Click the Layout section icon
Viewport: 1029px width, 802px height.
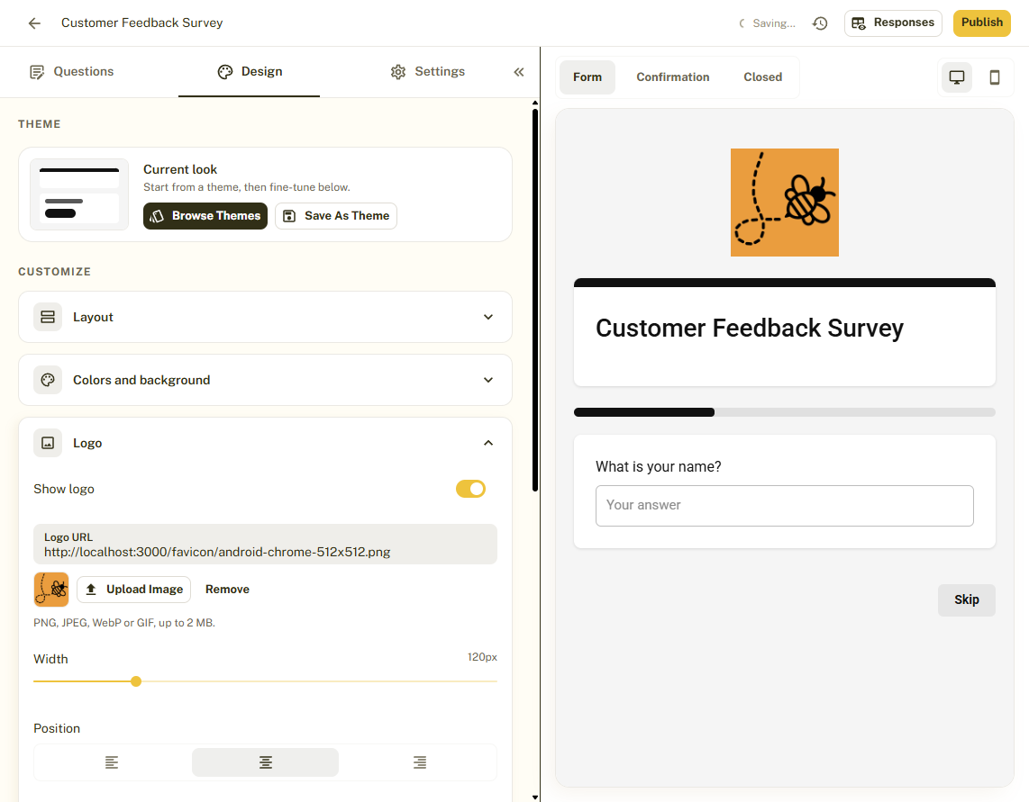click(48, 317)
